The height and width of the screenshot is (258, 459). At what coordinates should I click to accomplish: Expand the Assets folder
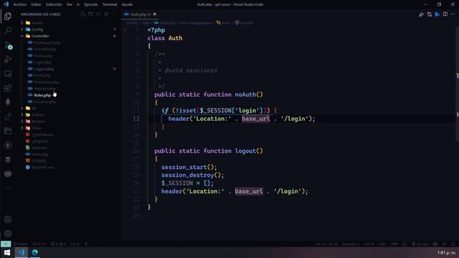[37, 23]
